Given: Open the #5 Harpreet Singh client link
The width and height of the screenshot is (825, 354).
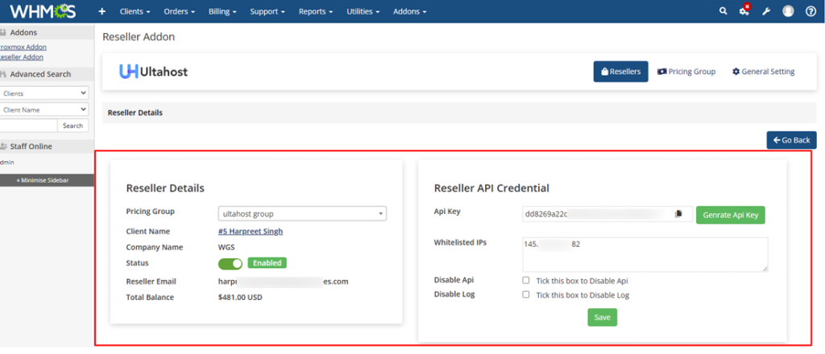Looking at the screenshot, I should [x=251, y=232].
